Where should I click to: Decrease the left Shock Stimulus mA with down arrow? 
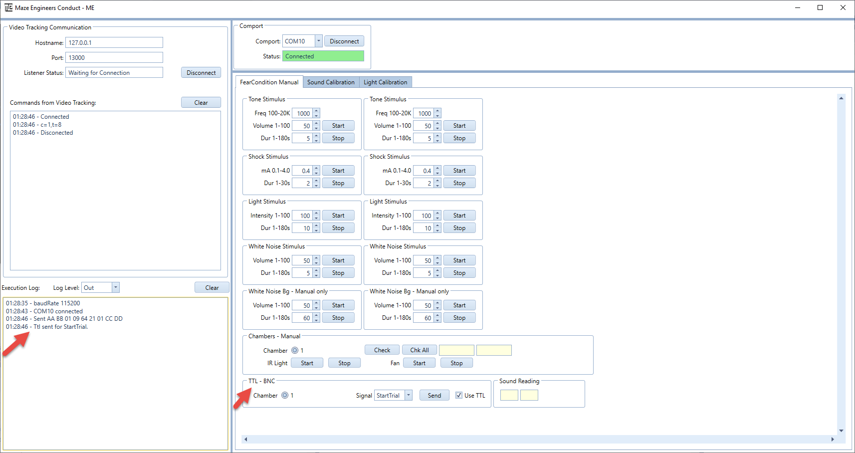point(316,173)
